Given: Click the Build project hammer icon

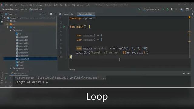Looking at the screenshot, I should click(139, 9).
